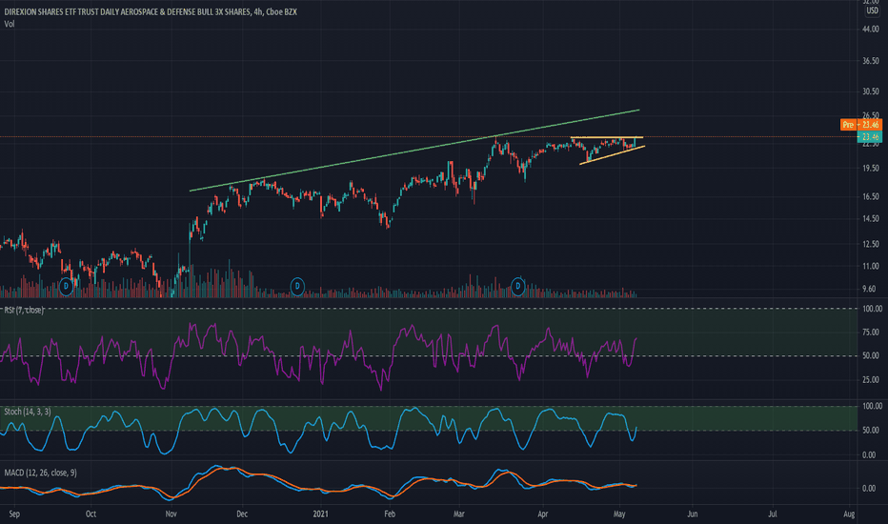The image size is (888, 524).
Task: Open the USD currency selector
Action: [872, 10]
